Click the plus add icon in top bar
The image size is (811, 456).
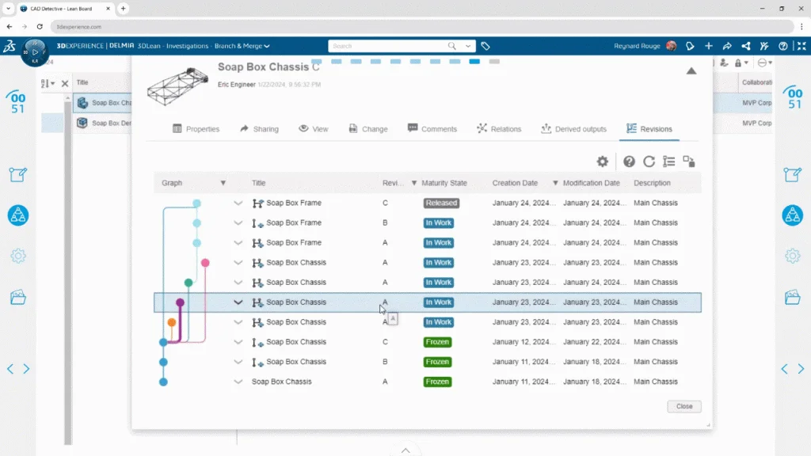[x=709, y=46]
